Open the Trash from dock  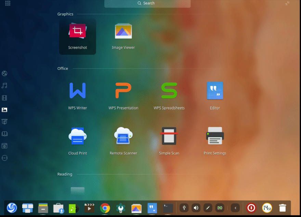pyautogui.click(x=283, y=208)
